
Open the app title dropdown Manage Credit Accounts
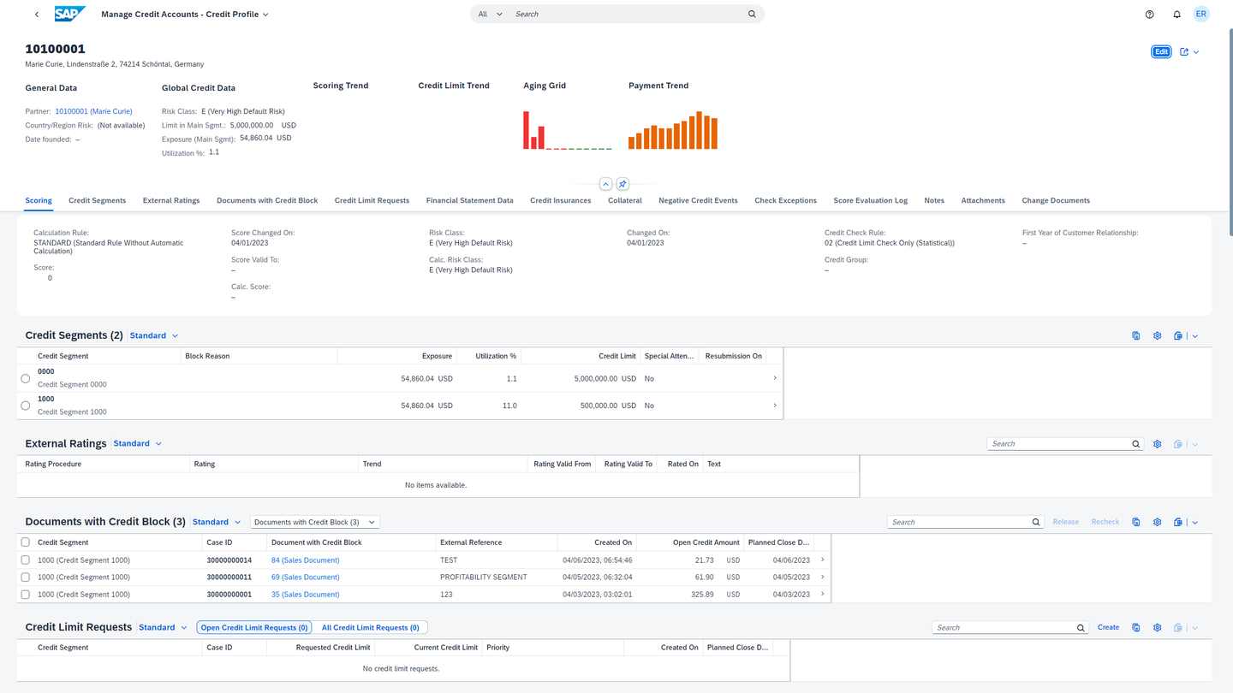pos(185,15)
